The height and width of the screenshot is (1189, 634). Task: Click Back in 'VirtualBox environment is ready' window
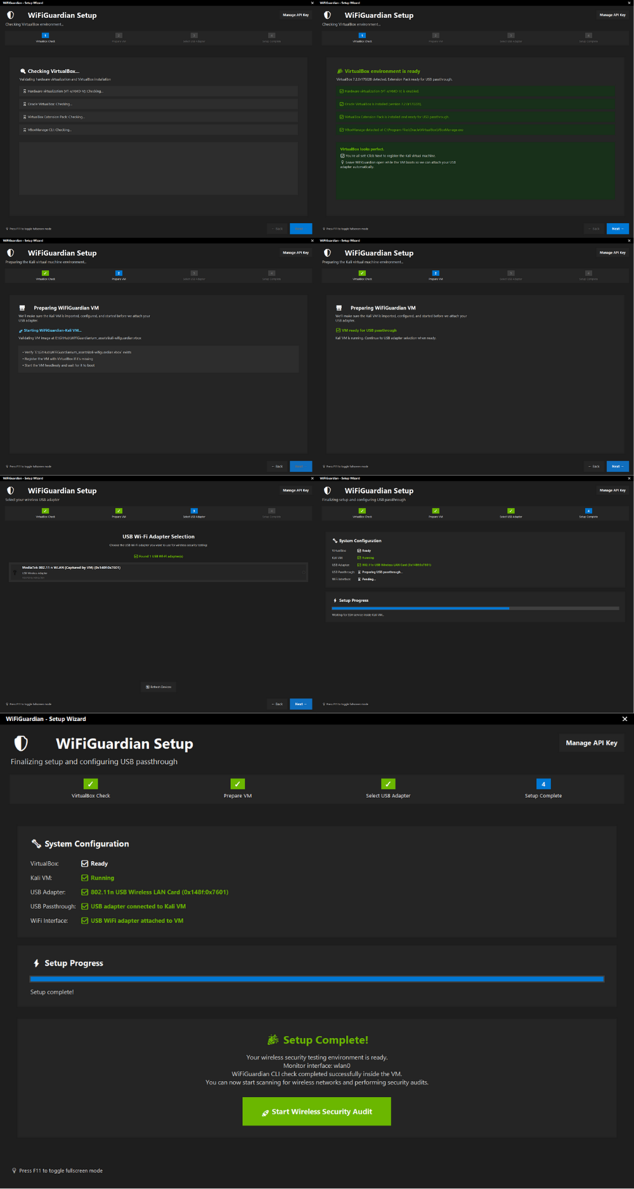594,228
